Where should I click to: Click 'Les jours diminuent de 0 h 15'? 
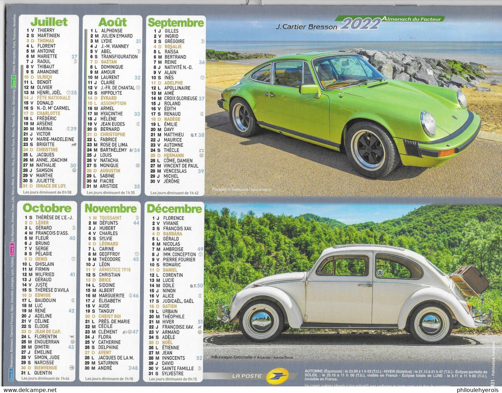coord(173,379)
